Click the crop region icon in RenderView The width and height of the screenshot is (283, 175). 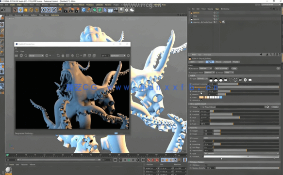pos(58,56)
